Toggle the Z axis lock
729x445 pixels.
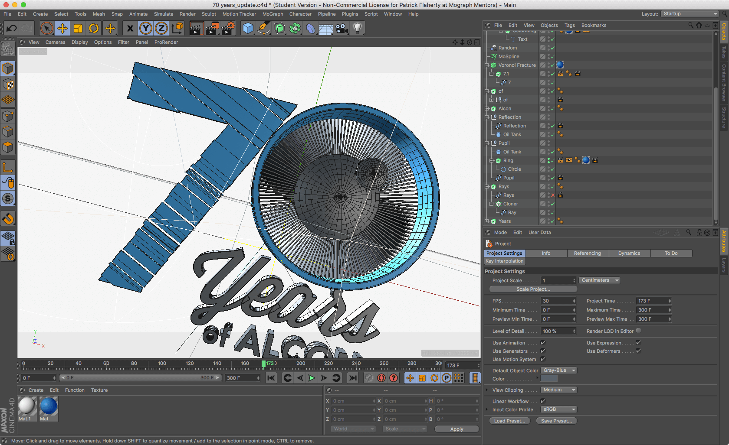161,29
